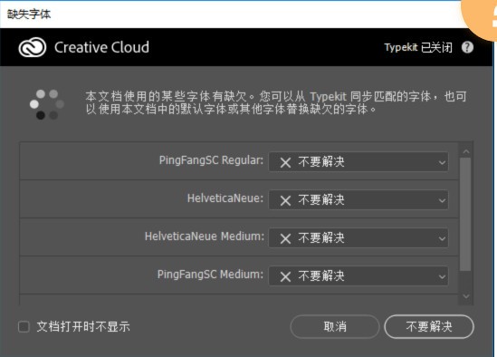Click the 不要解决 button at bottom
The height and width of the screenshot is (357, 497).
(x=429, y=326)
